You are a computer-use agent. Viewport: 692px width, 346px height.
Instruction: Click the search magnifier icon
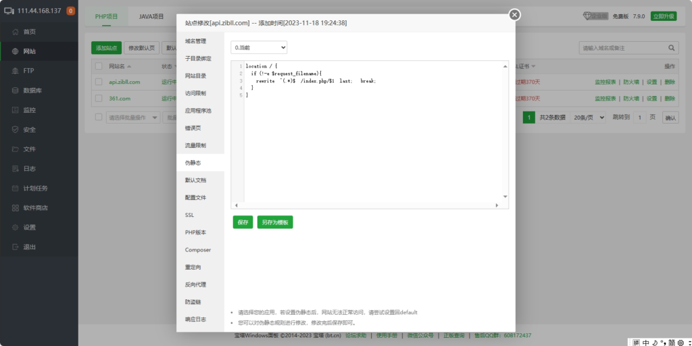(671, 49)
